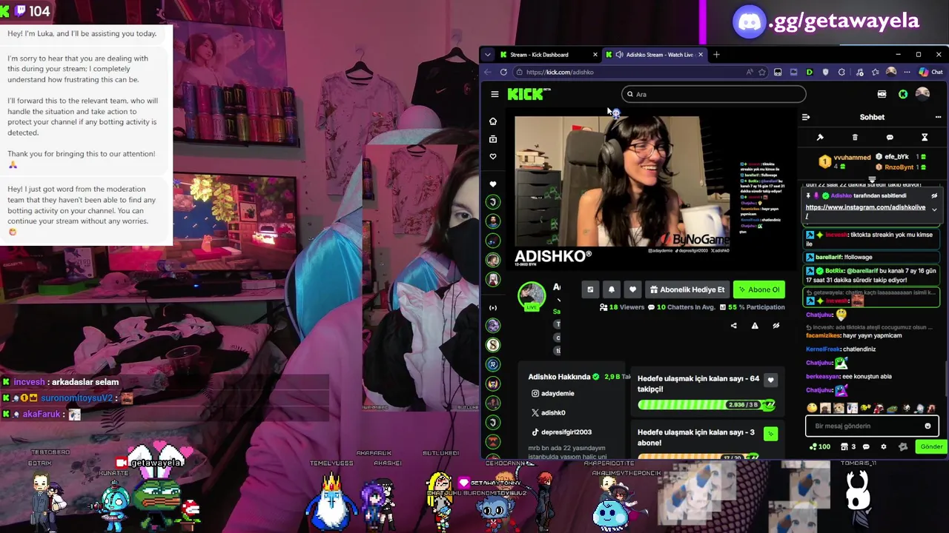The image size is (949, 533).
Task: Open the pinned Instagram adishkolive link
Action: (865, 207)
